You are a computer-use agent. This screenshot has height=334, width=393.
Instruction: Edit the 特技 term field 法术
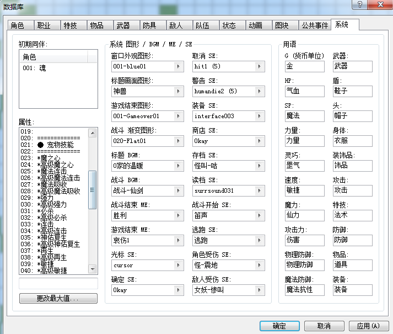tap(352, 216)
